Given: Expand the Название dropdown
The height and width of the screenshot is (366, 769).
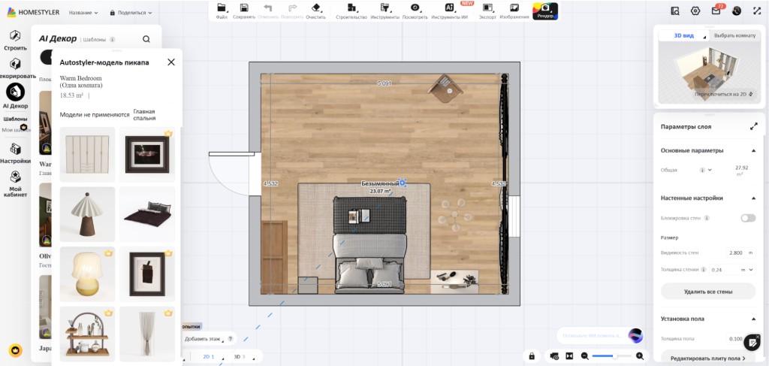Looking at the screenshot, I should pos(83,13).
